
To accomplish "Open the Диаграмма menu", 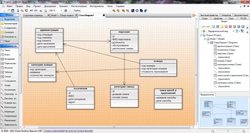I will [50, 6].
